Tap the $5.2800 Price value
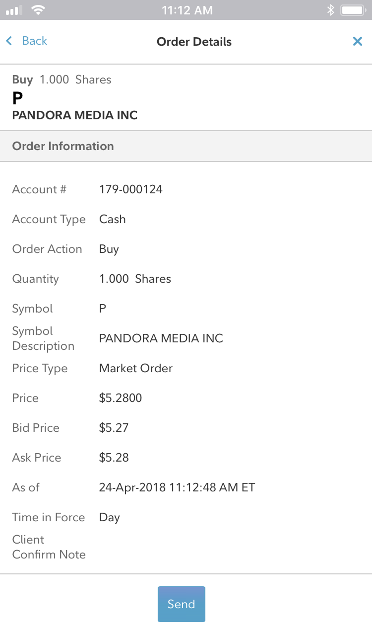Image resolution: width=372 pixels, height=632 pixels. [121, 398]
